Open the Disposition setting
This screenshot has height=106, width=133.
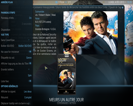[x=6, y=30]
